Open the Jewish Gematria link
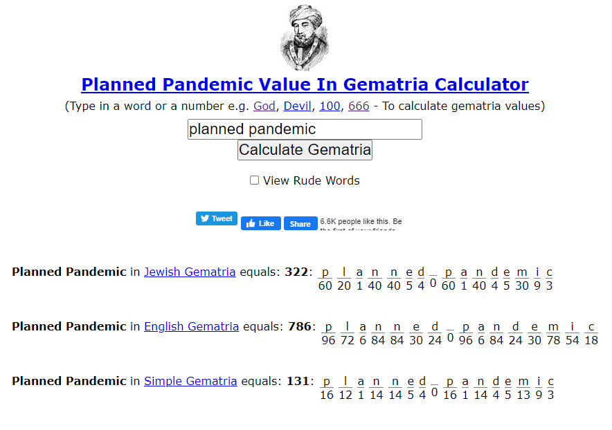This screenshot has width=612, height=430. coord(190,272)
